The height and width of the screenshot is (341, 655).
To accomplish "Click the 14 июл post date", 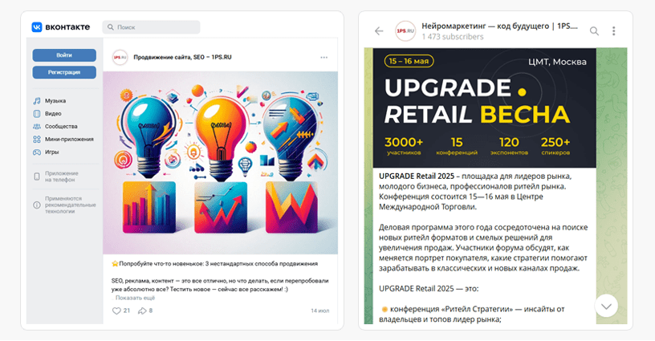I will click(x=320, y=311).
